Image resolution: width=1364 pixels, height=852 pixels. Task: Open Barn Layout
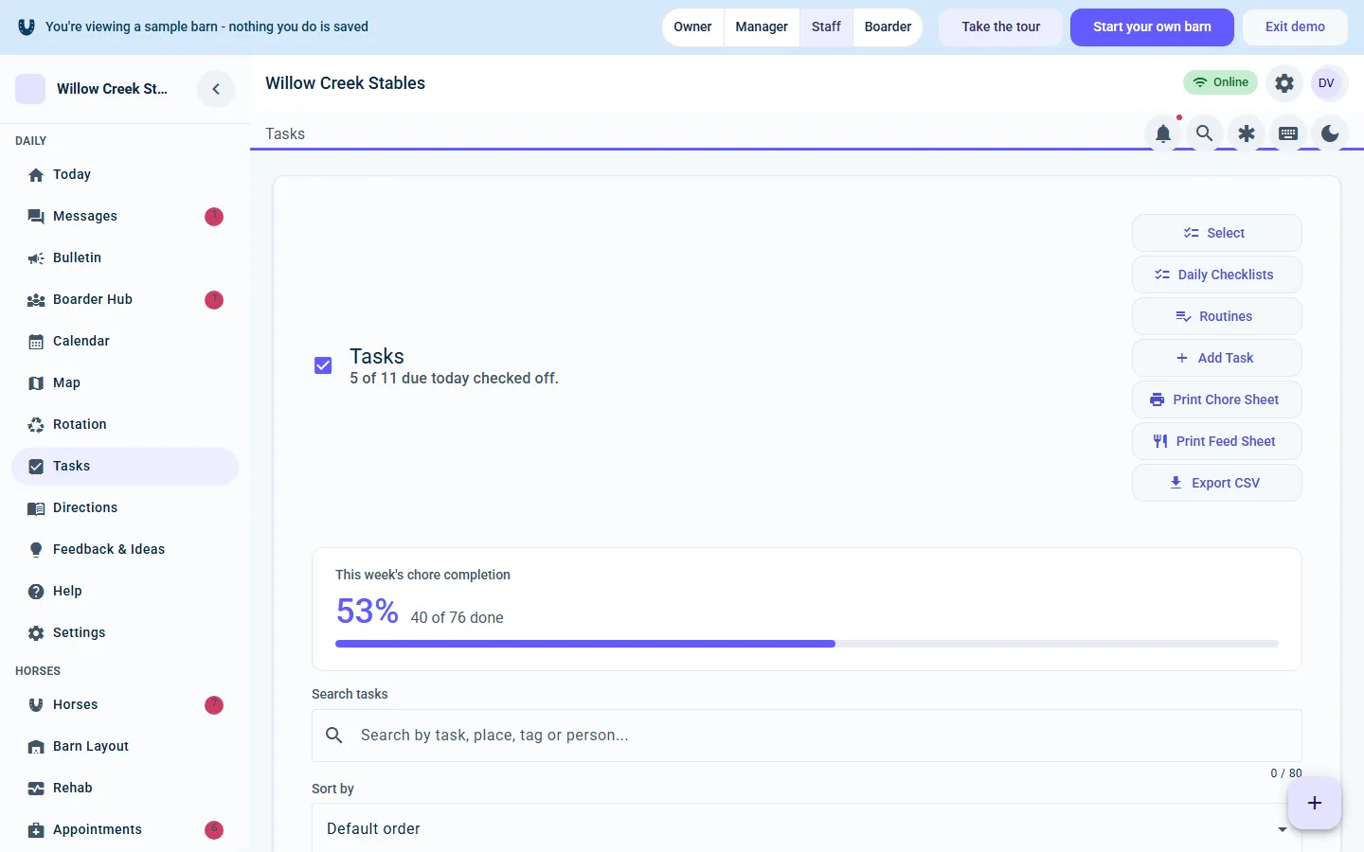[125, 746]
